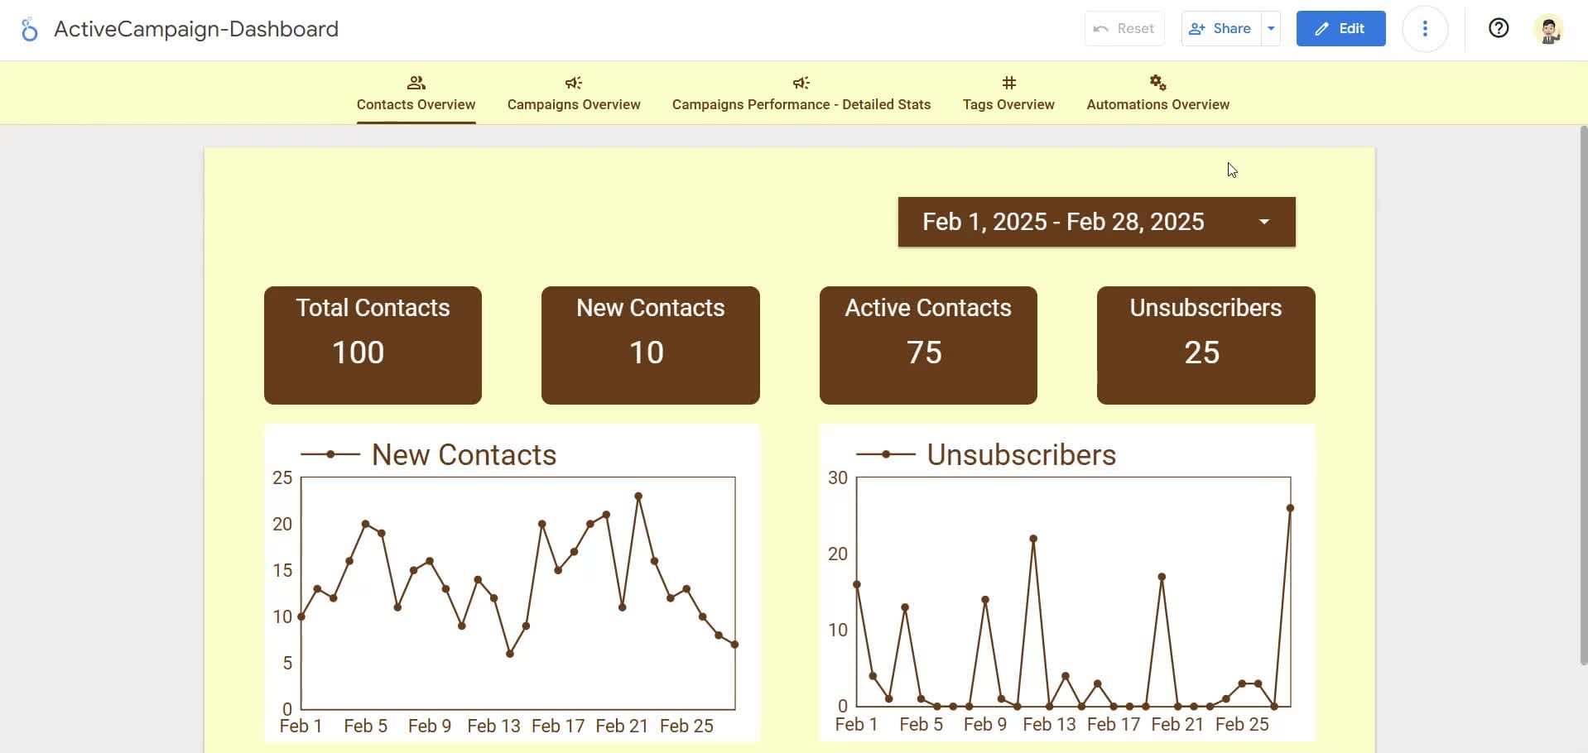
Task: Click the Looker Studio logo icon
Action: click(x=29, y=30)
